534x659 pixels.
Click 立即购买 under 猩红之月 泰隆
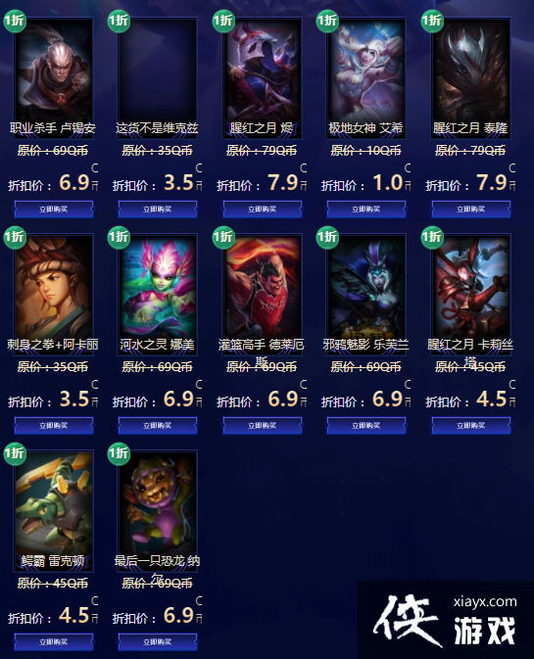click(471, 209)
